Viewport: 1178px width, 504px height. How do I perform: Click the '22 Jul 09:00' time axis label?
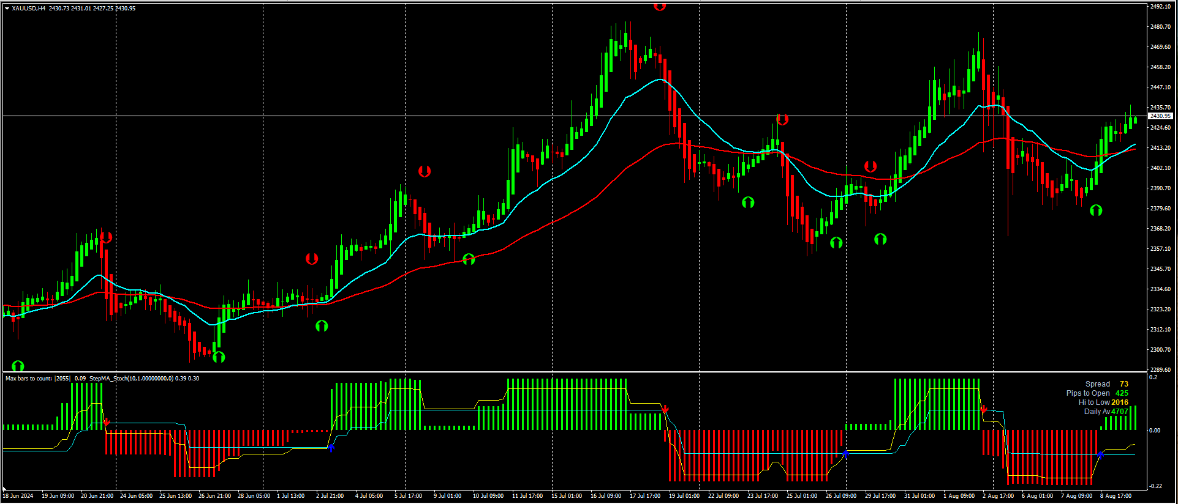pos(723,496)
